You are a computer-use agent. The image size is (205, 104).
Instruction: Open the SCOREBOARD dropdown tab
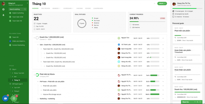point(68,8)
